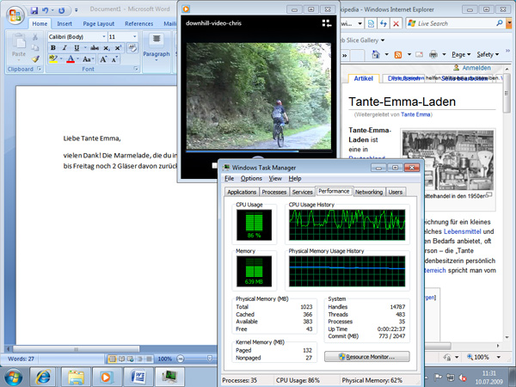Cut selection with Word's scissors icon
Viewport: 516px width, 387px height.
(x=35, y=37)
